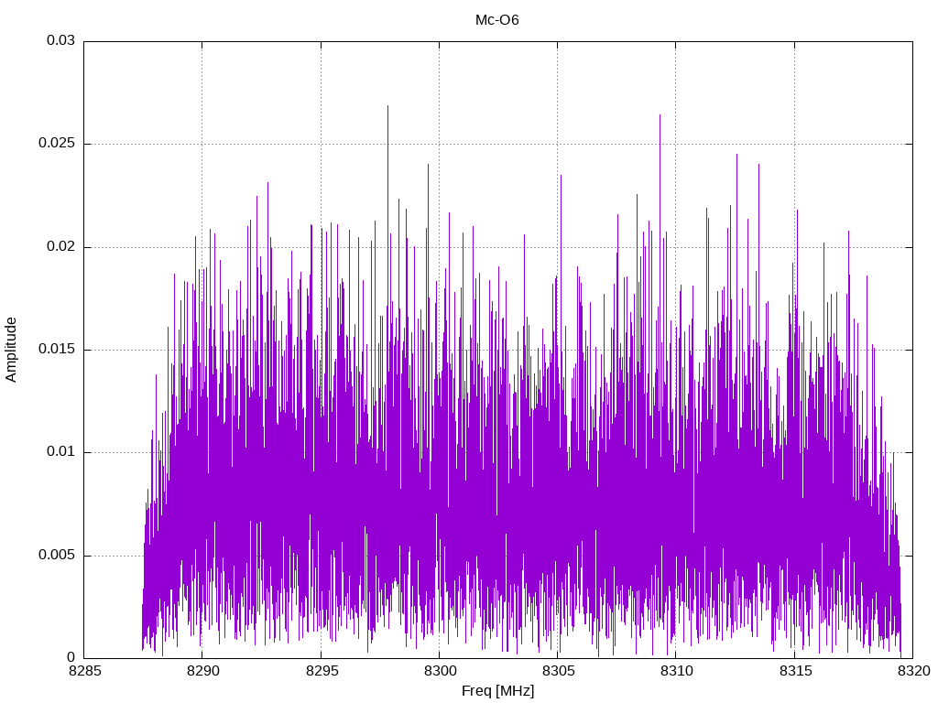Click the 8305 x-axis tick label

(558, 671)
